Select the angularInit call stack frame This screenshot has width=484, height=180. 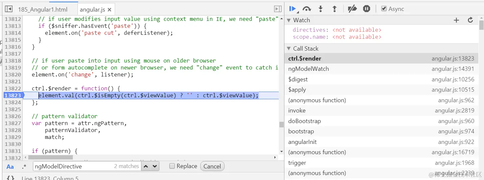pos(381,142)
